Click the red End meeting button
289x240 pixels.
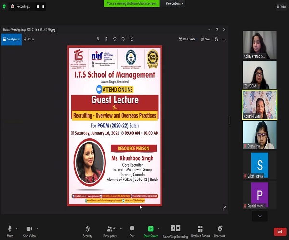(280, 231)
